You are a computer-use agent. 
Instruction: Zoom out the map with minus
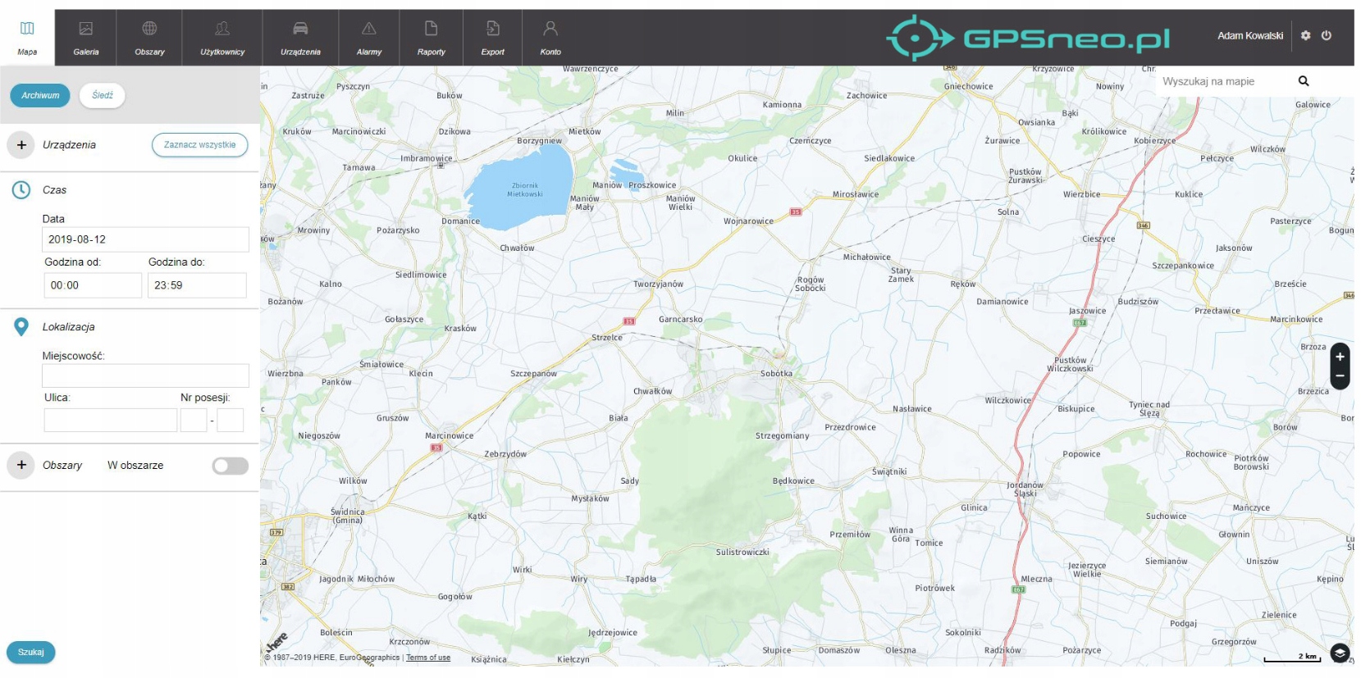pos(1340,376)
